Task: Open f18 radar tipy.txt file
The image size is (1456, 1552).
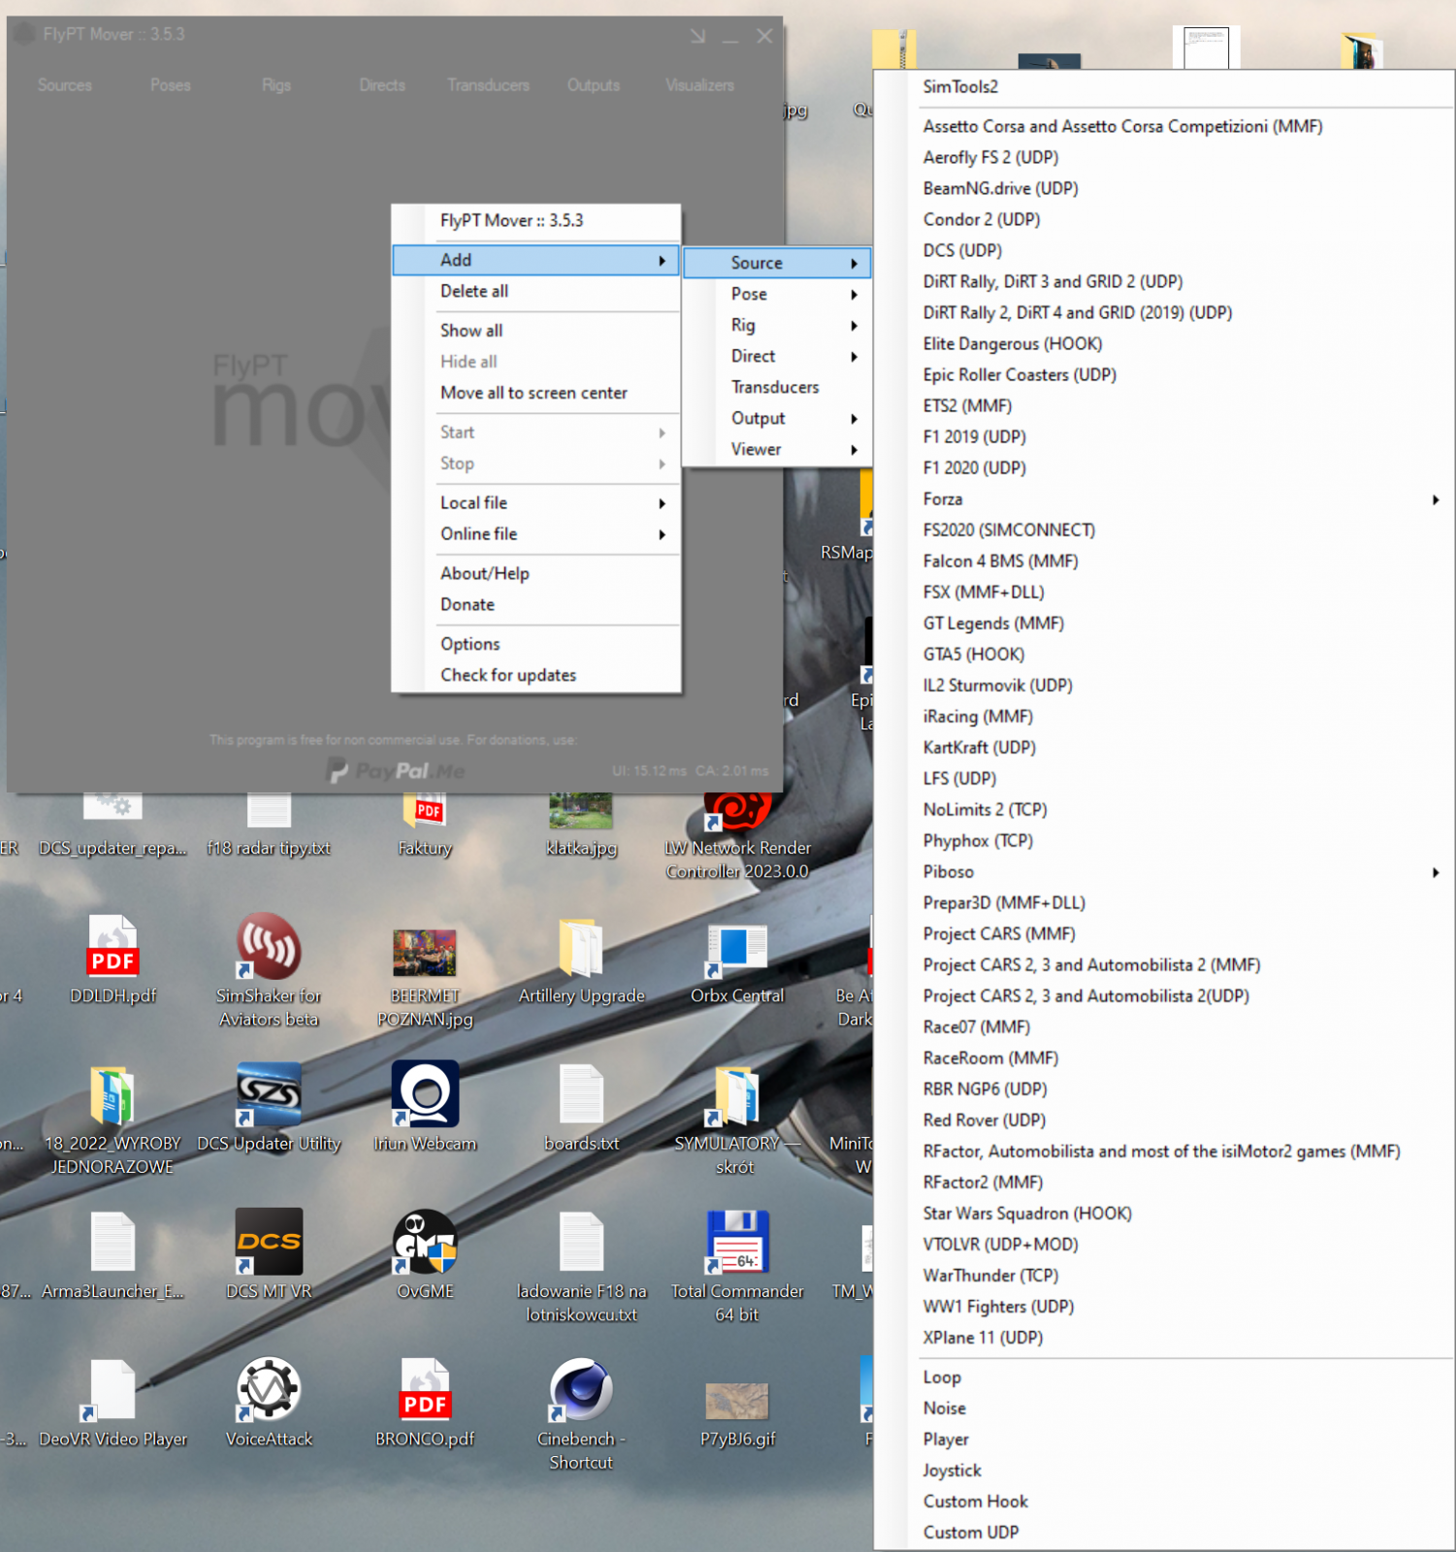Action: point(269,811)
